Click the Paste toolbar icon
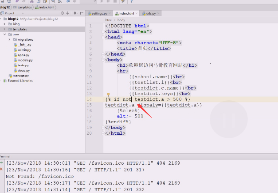Image resolution: width=278 pixels, height=193 pixels. click(45, 1)
